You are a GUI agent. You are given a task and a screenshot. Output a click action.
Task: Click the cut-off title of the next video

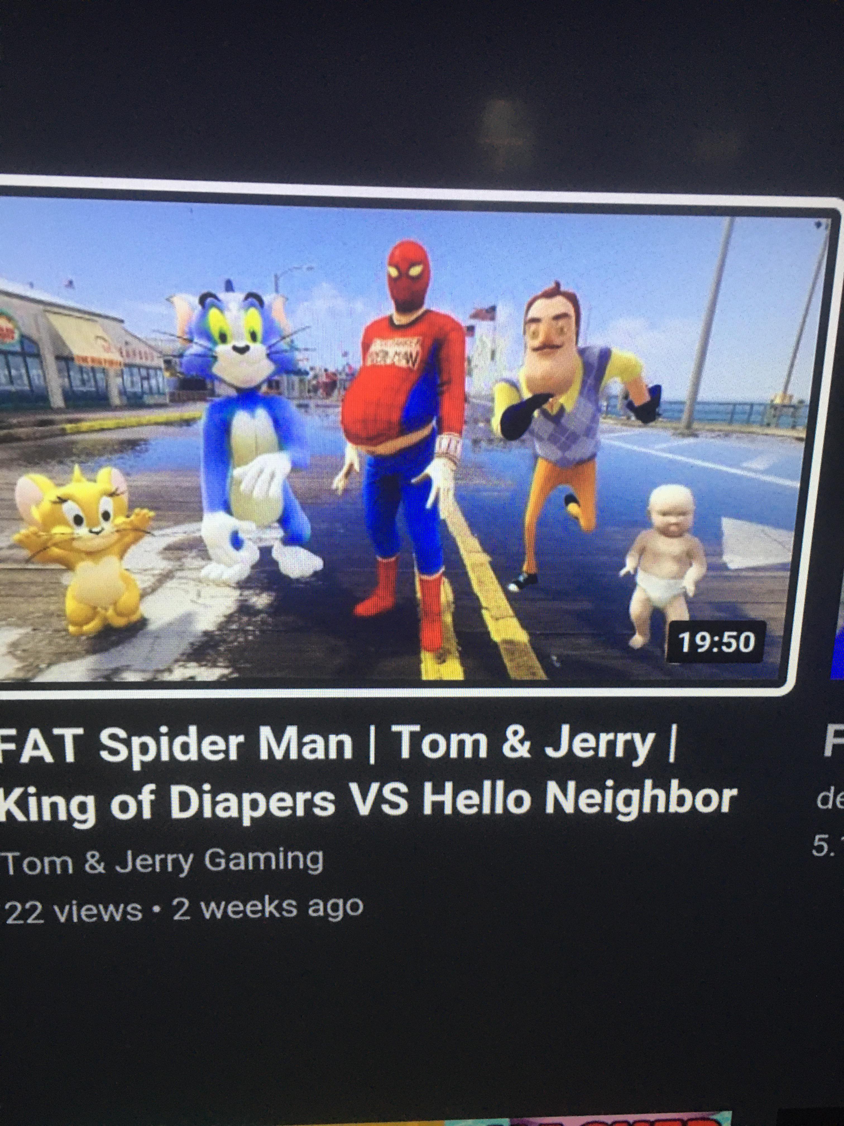[x=833, y=743]
